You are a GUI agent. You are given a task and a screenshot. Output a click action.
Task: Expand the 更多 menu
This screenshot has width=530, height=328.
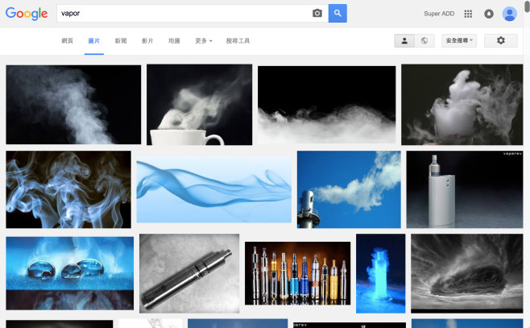[204, 41]
